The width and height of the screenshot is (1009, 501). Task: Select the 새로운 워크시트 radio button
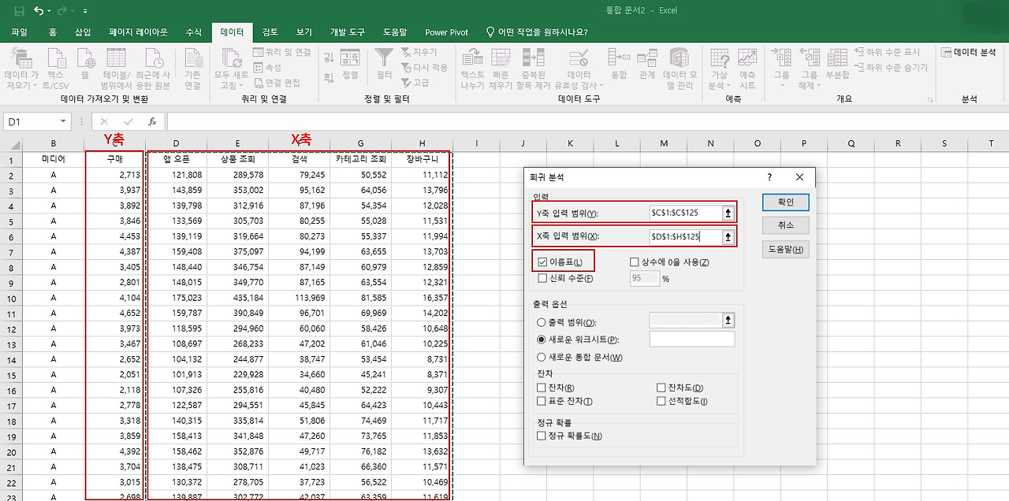coord(541,340)
